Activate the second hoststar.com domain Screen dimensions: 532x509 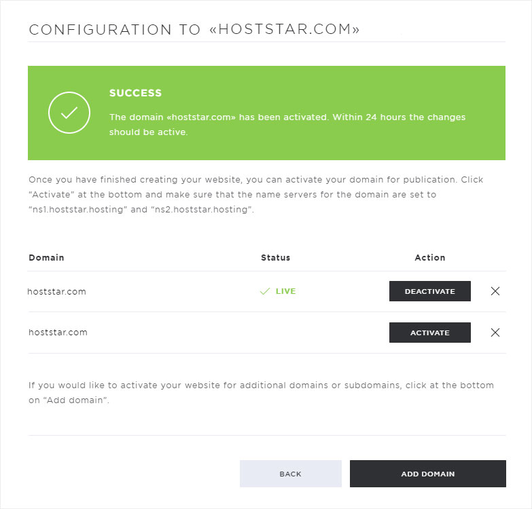click(430, 333)
